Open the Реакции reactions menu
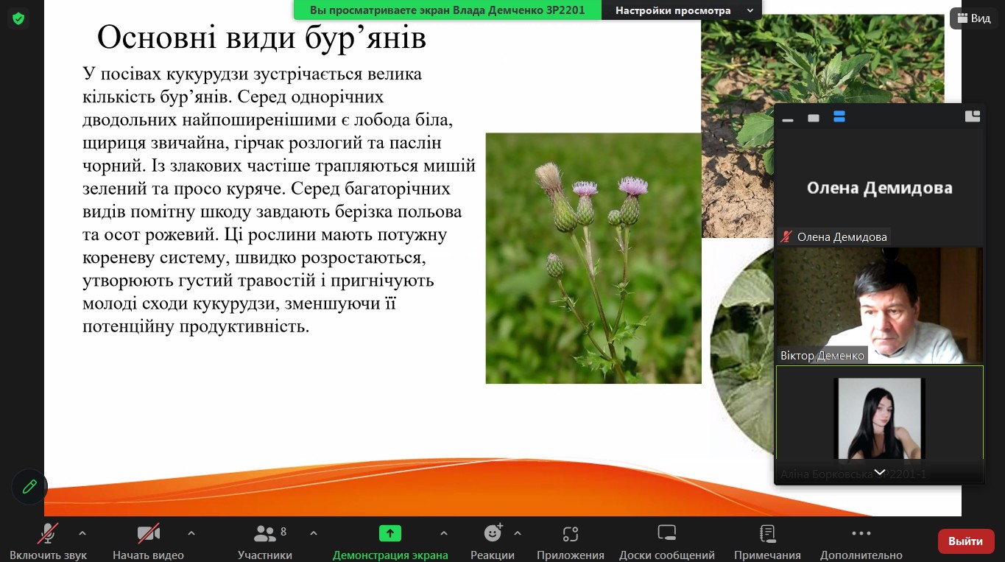This screenshot has width=1005, height=562. pyautogui.click(x=492, y=541)
